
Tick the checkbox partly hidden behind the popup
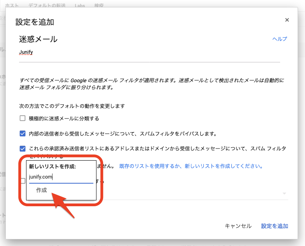coord(23,181)
